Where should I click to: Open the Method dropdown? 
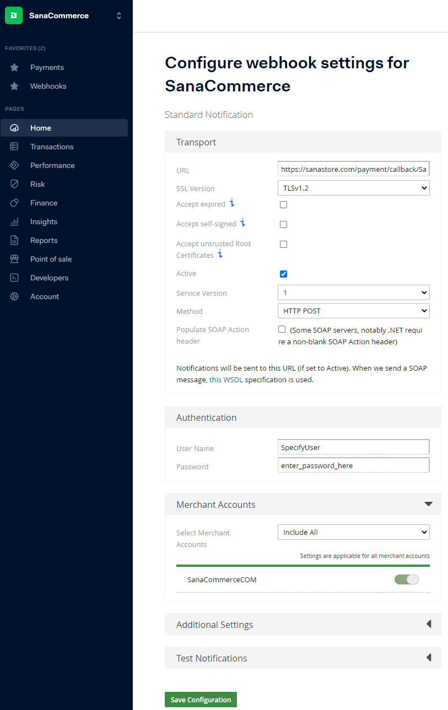point(353,311)
